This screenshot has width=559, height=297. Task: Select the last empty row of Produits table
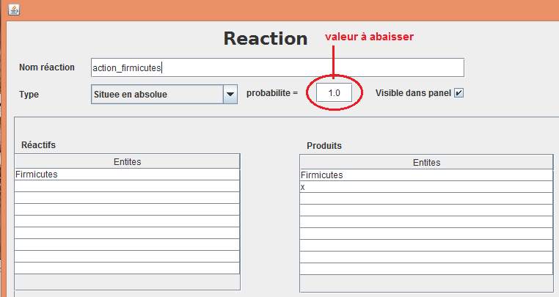(426, 269)
